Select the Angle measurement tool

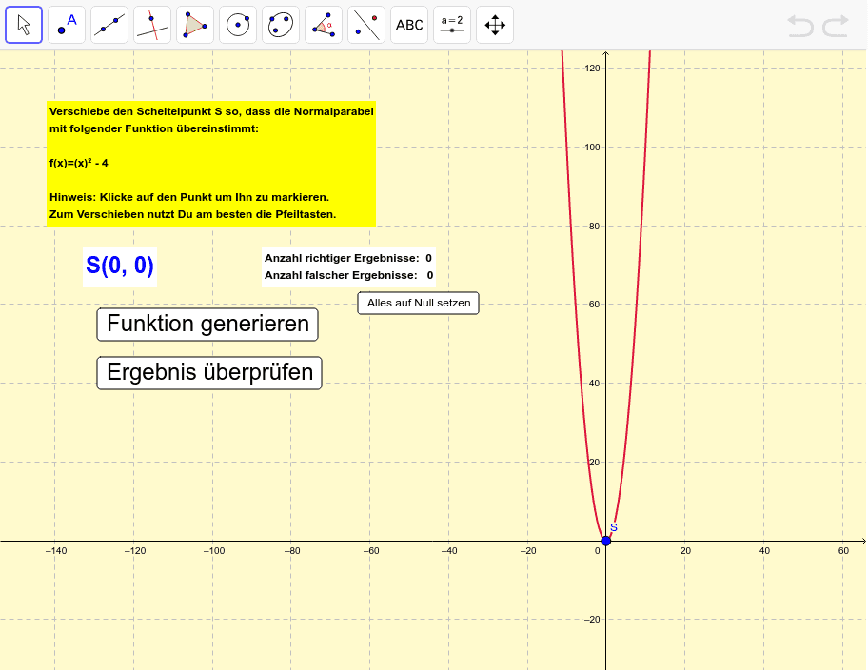(x=324, y=25)
